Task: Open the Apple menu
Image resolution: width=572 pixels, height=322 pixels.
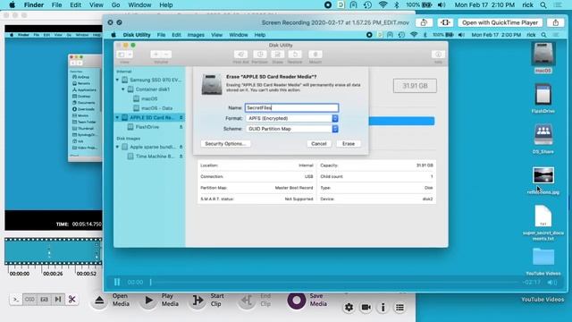Action: (x=12, y=5)
